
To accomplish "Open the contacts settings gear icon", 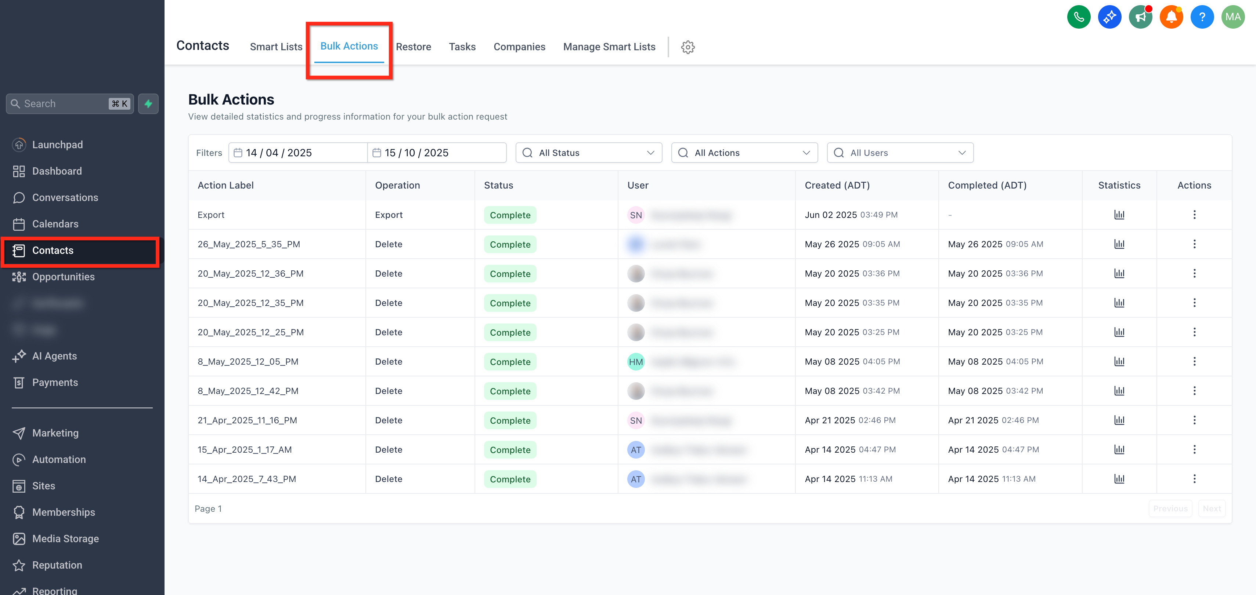I will tap(687, 47).
